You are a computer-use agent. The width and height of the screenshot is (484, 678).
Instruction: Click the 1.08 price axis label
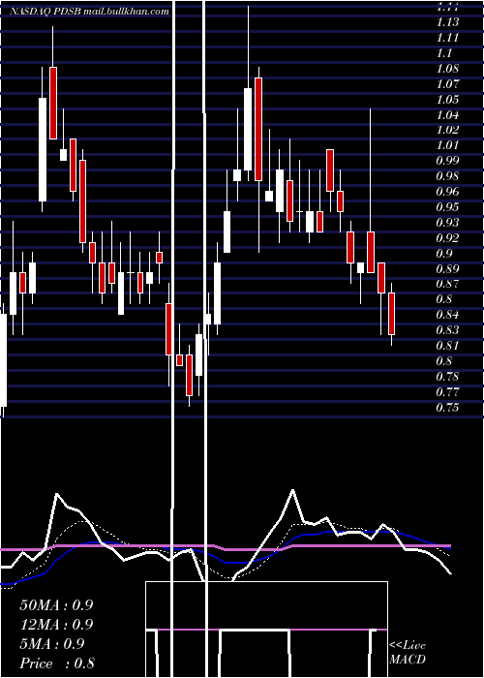pos(447,69)
